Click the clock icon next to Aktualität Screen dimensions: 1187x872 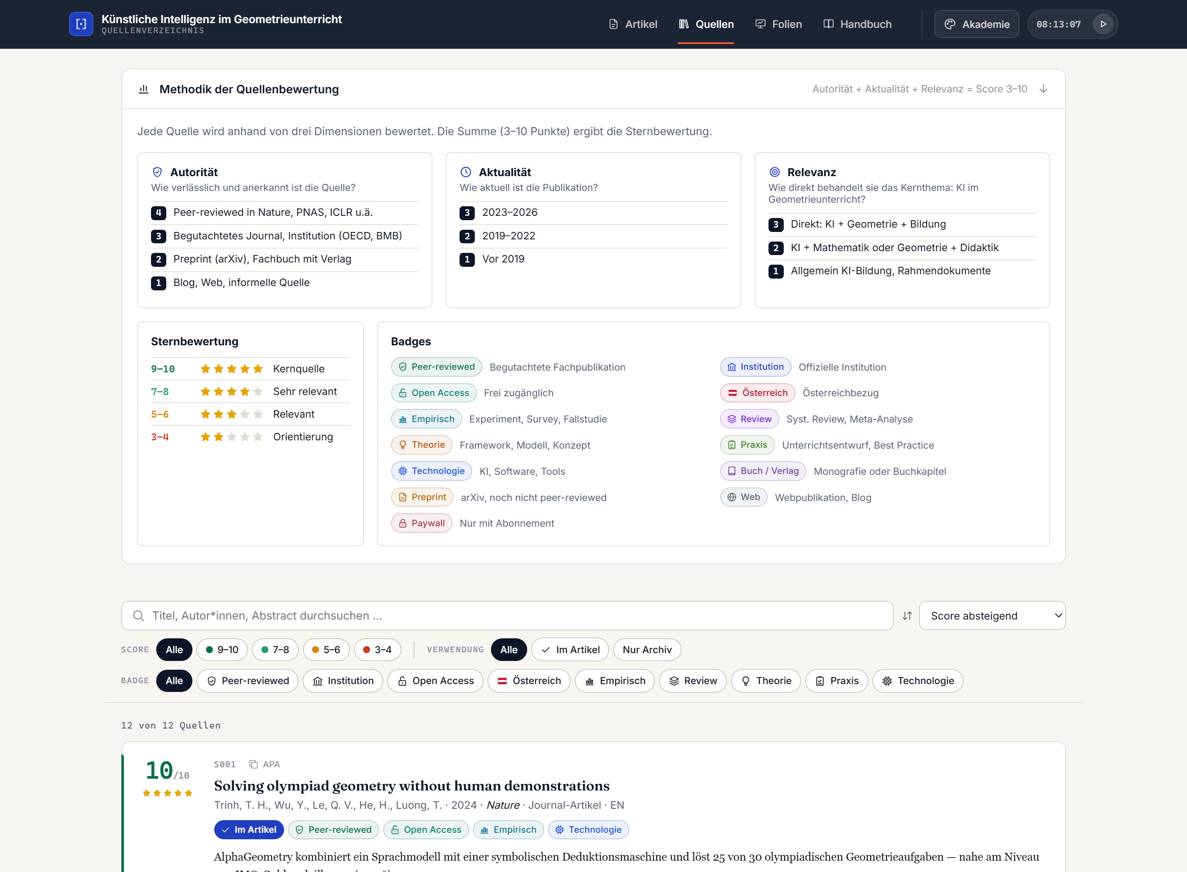466,172
